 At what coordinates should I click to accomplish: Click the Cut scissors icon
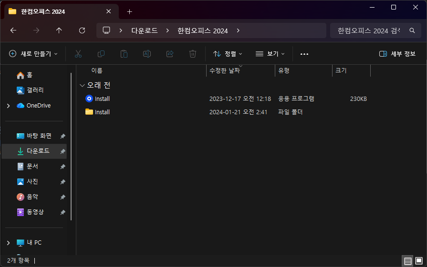coord(78,54)
